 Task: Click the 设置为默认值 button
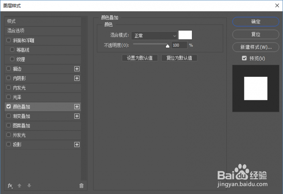[140, 58]
